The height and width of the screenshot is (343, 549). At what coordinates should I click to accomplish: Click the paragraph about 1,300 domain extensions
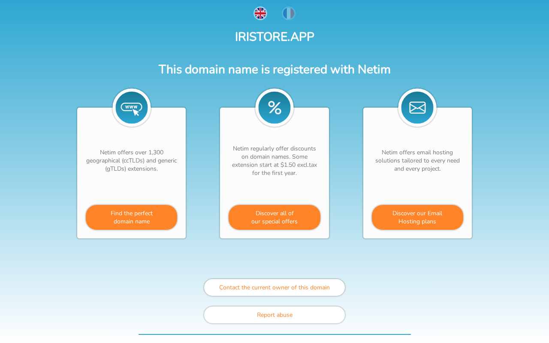pos(132,160)
